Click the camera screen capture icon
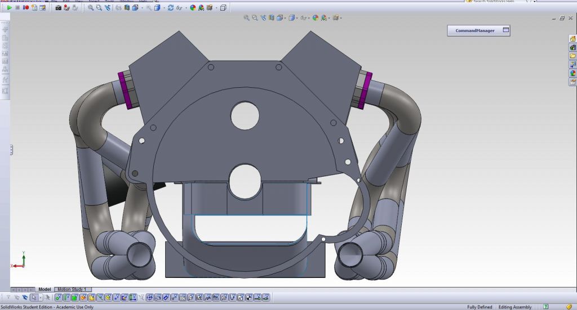 coord(58,8)
